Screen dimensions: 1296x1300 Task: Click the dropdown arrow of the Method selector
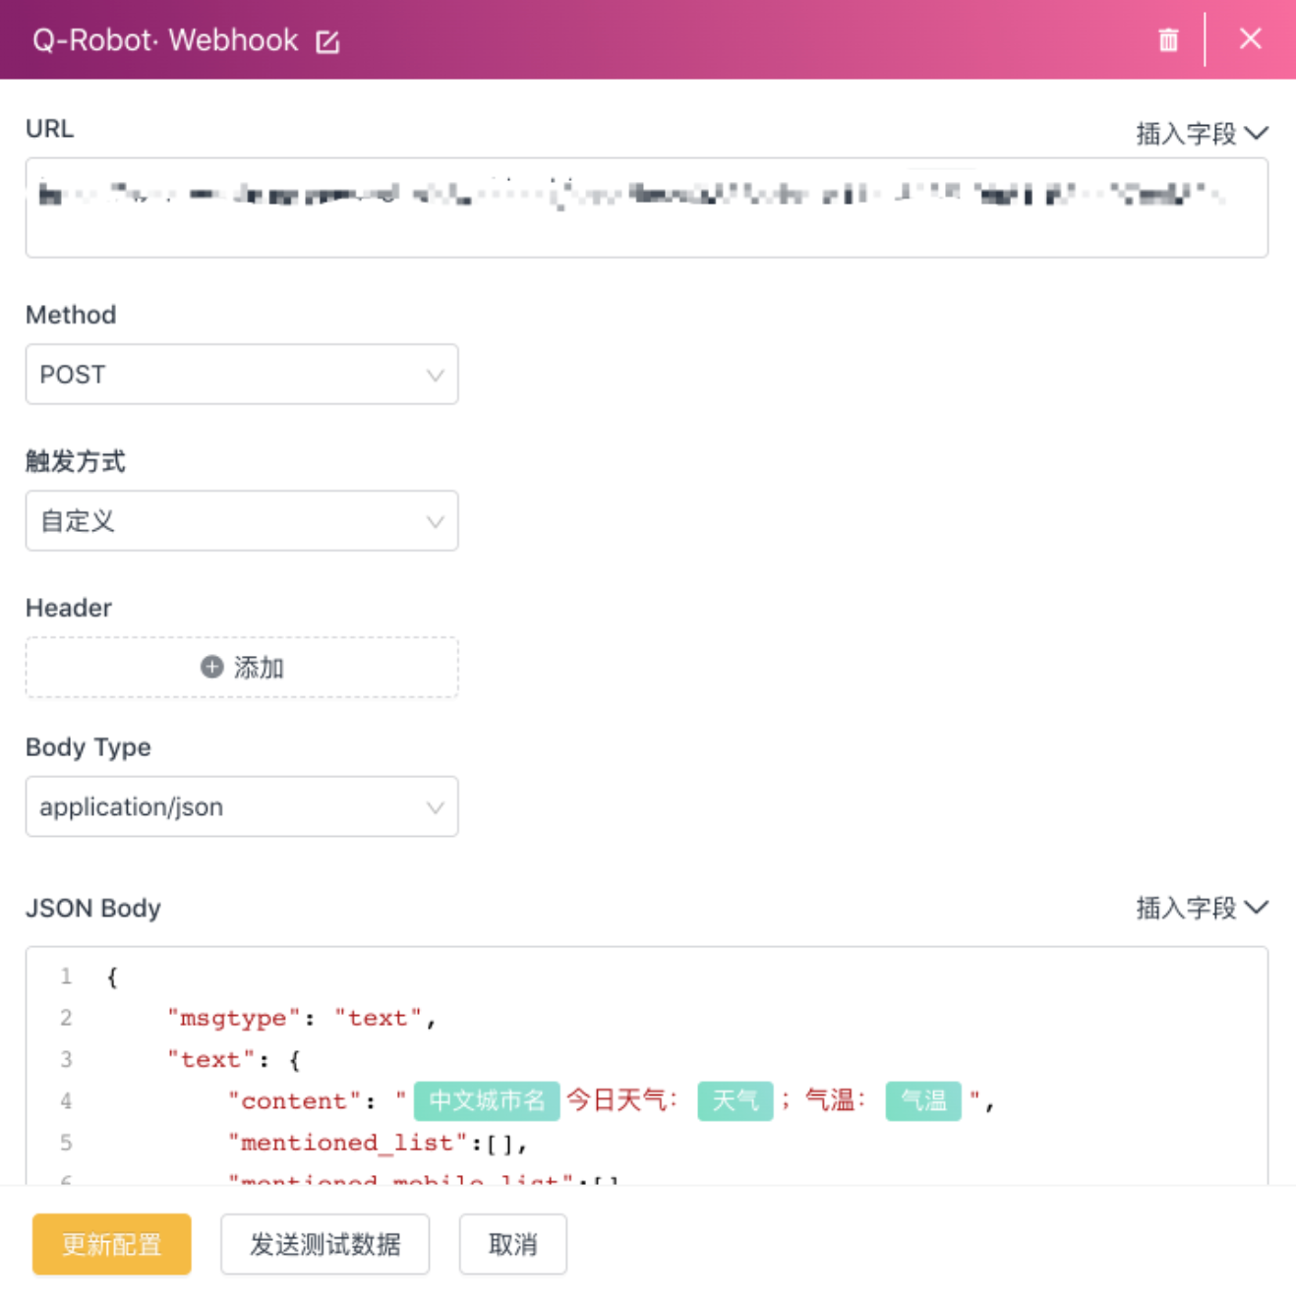[x=437, y=375]
